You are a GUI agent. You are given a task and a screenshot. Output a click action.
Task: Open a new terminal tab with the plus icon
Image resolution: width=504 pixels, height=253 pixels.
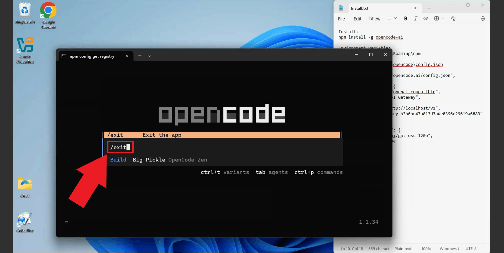pos(140,56)
